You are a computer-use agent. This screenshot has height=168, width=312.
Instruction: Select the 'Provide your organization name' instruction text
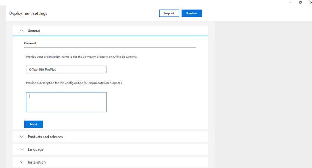tap(82, 57)
